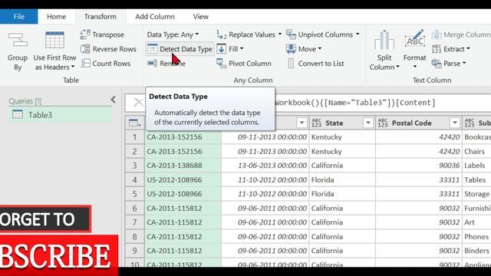Viewport: 491px width, 276px height.
Task: Click California cell in row 6
Action: (x=342, y=208)
